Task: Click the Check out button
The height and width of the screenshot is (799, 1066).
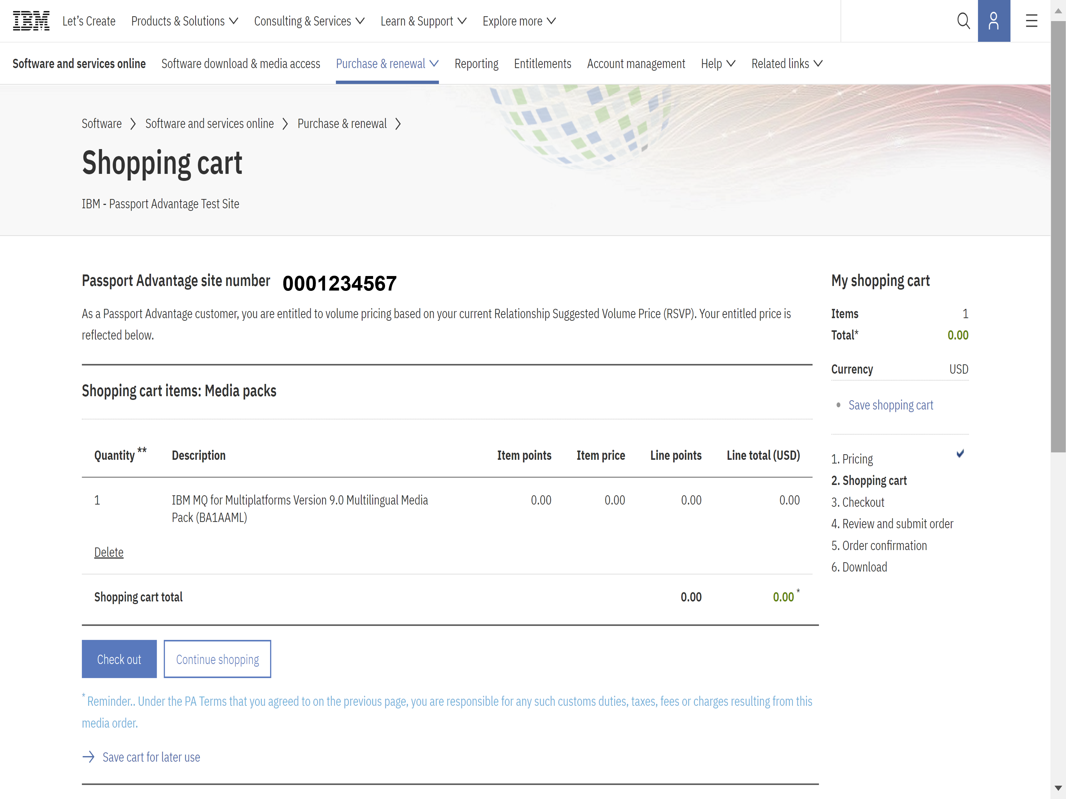Action: point(119,659)
